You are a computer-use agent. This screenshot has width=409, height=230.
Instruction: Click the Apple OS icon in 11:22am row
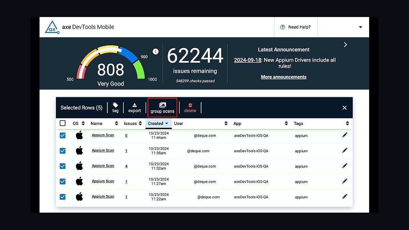pos(79,196)
